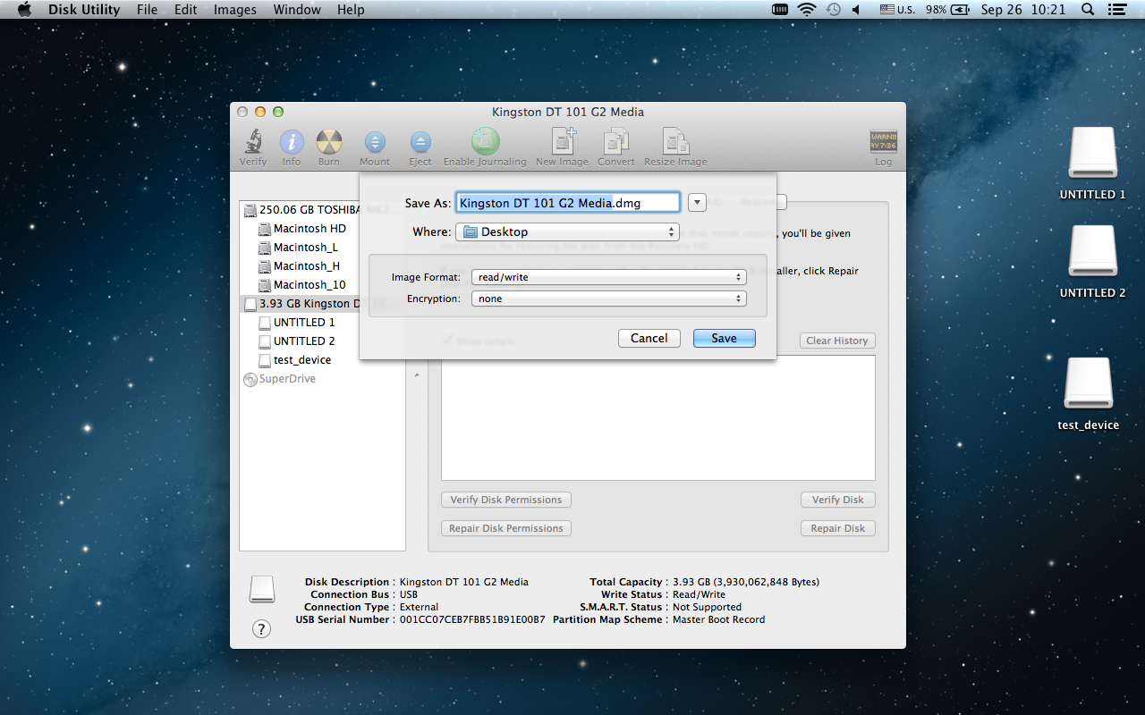Open the Image Format dropdown
The width and height of the screenshot is (1145, 715).
tap(609, 277)
